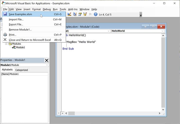Minimize the Module1 code window

(x=146, y=27)
